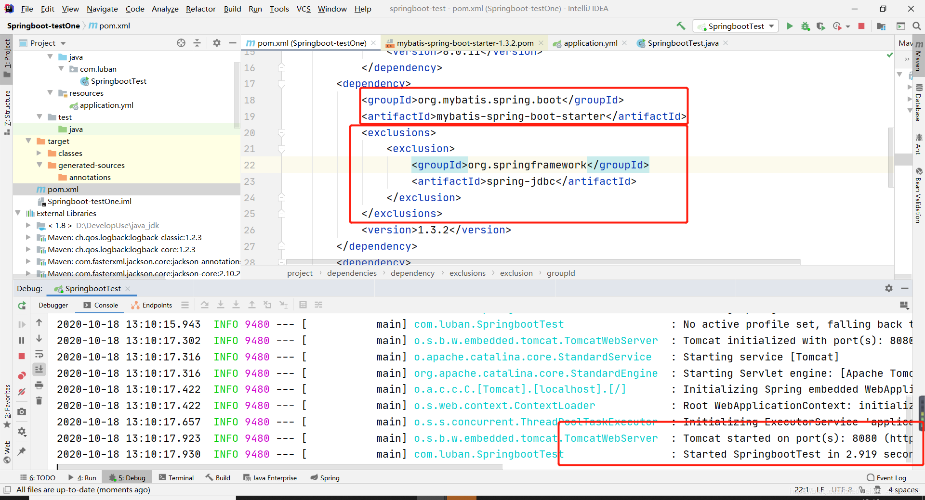The width and height of the screenshot is (925, 500).
Task: Click the exclusions breadcrumb in the editor
Action: coord(467,273)
